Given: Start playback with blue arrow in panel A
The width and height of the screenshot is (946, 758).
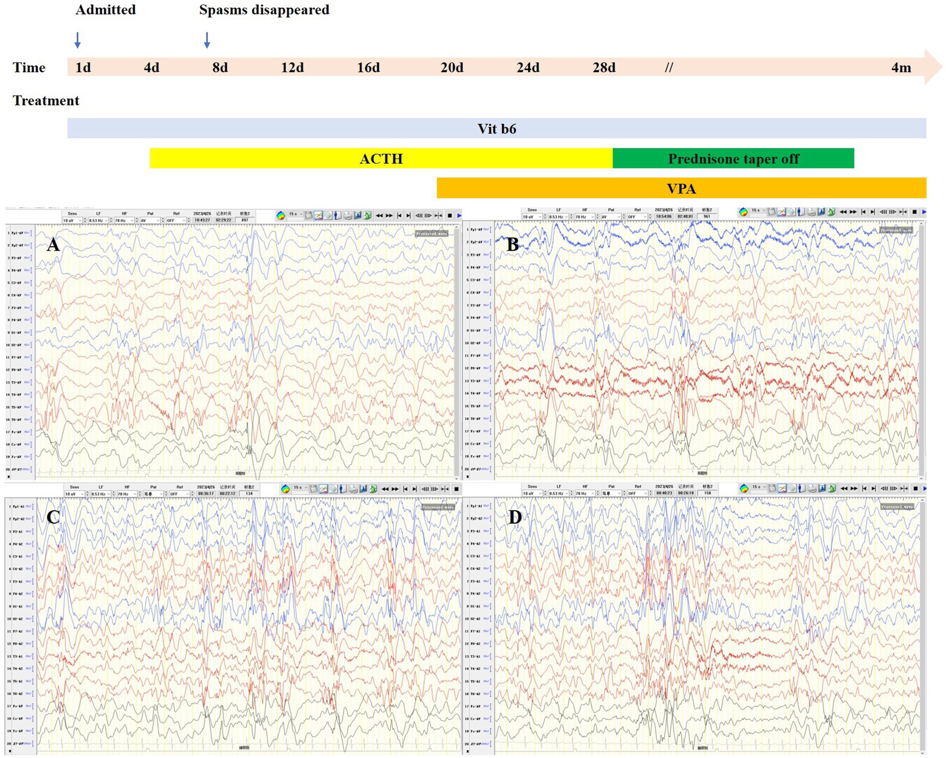Looking at the screenshot, I should (459, 216).
